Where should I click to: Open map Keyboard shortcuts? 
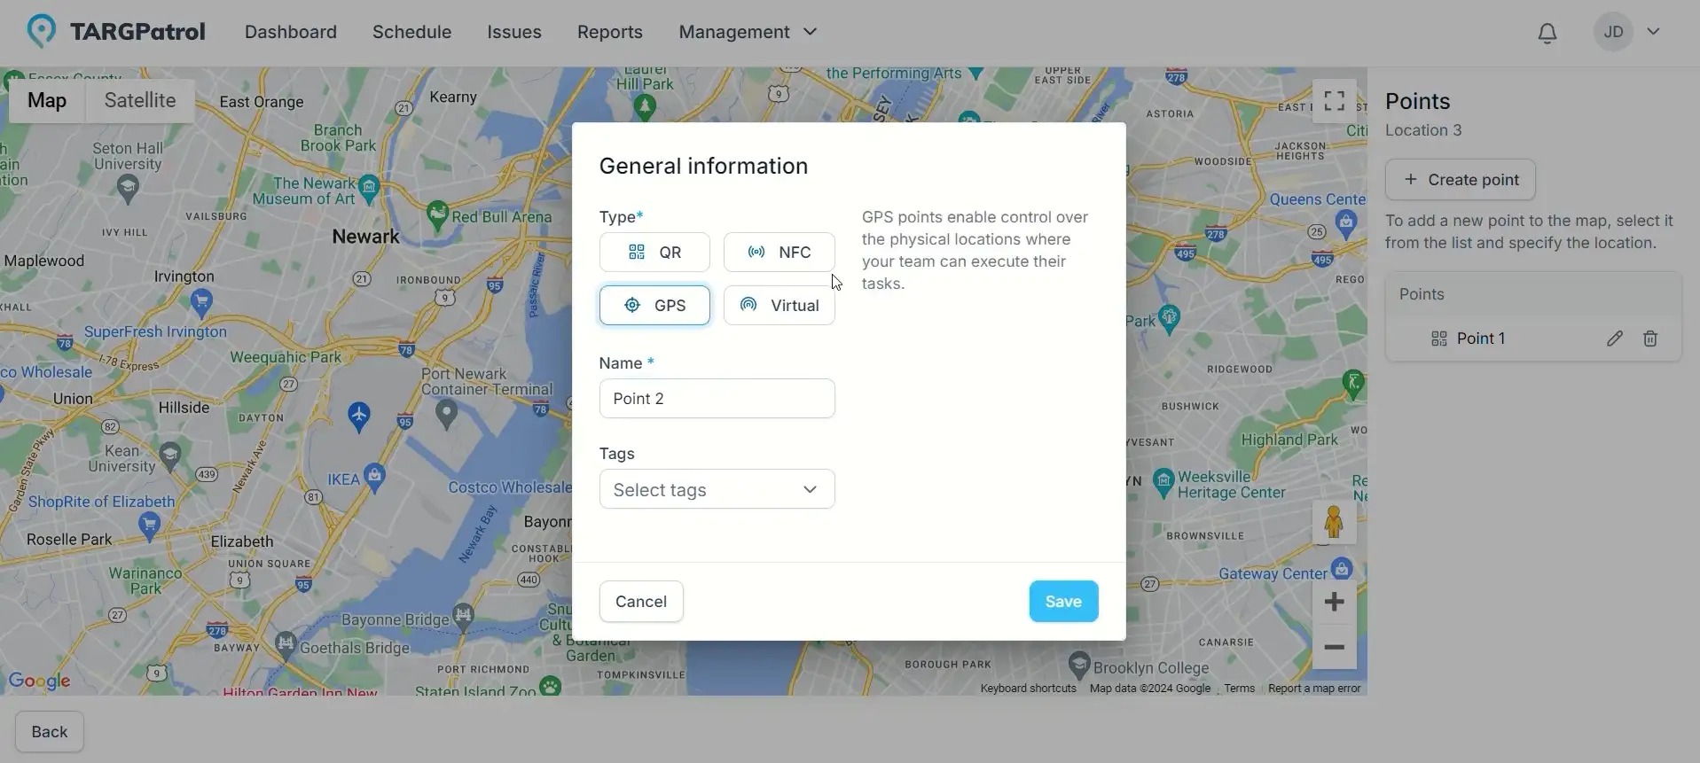coord(1028,689)
